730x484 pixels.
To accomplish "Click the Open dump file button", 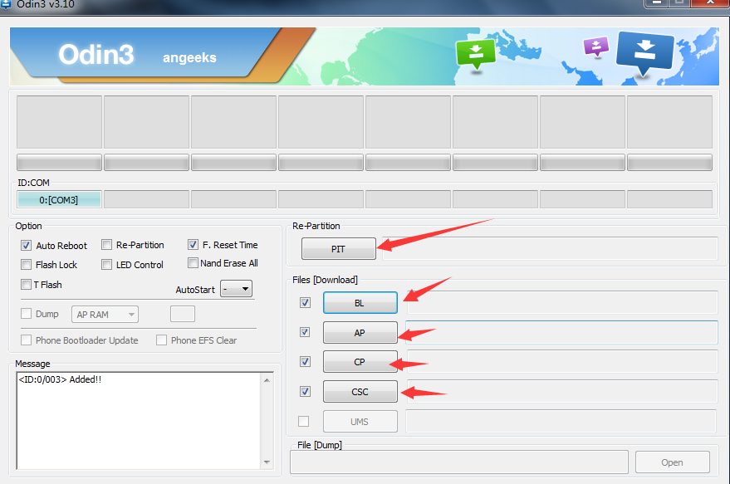I will pos(672,462).
